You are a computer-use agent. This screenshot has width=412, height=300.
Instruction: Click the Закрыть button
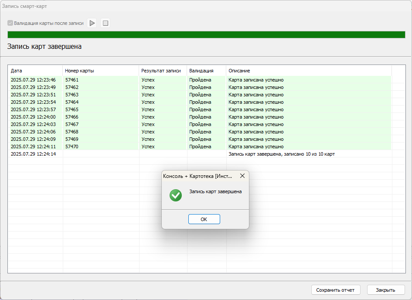385,290
